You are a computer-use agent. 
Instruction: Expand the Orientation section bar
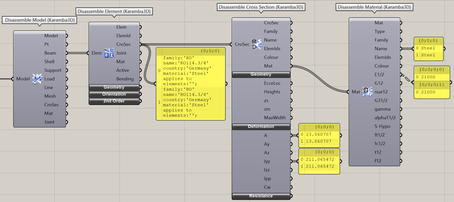(x=114, y=94)
